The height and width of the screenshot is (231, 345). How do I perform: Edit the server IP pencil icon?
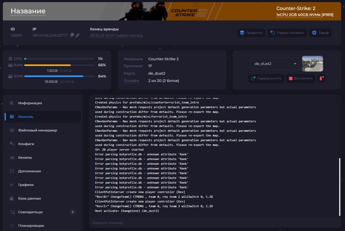78,35
